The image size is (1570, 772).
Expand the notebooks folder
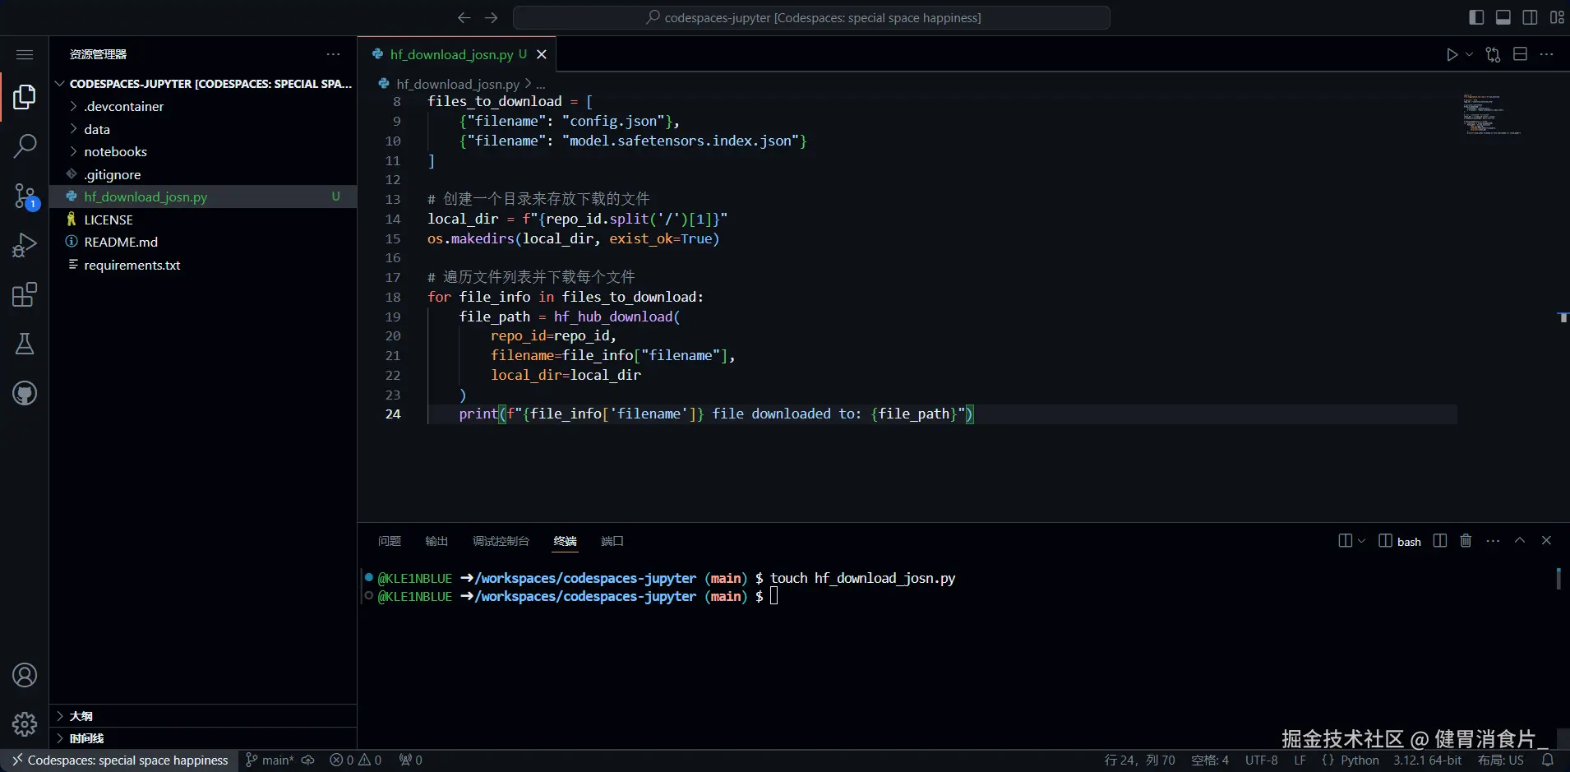[x=115, y=151]
